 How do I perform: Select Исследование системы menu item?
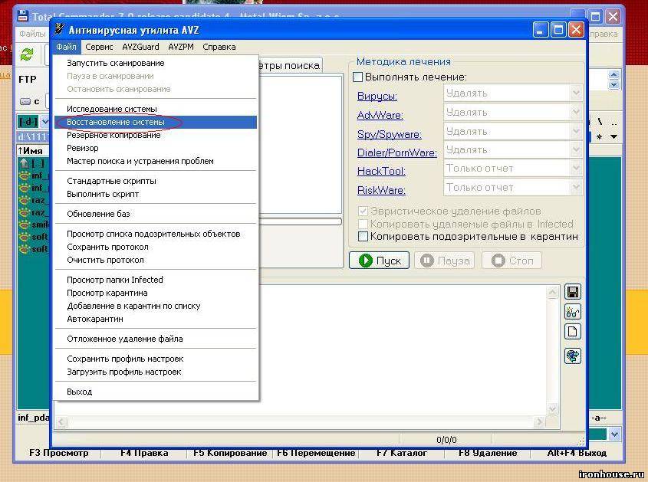pos(156,109)
